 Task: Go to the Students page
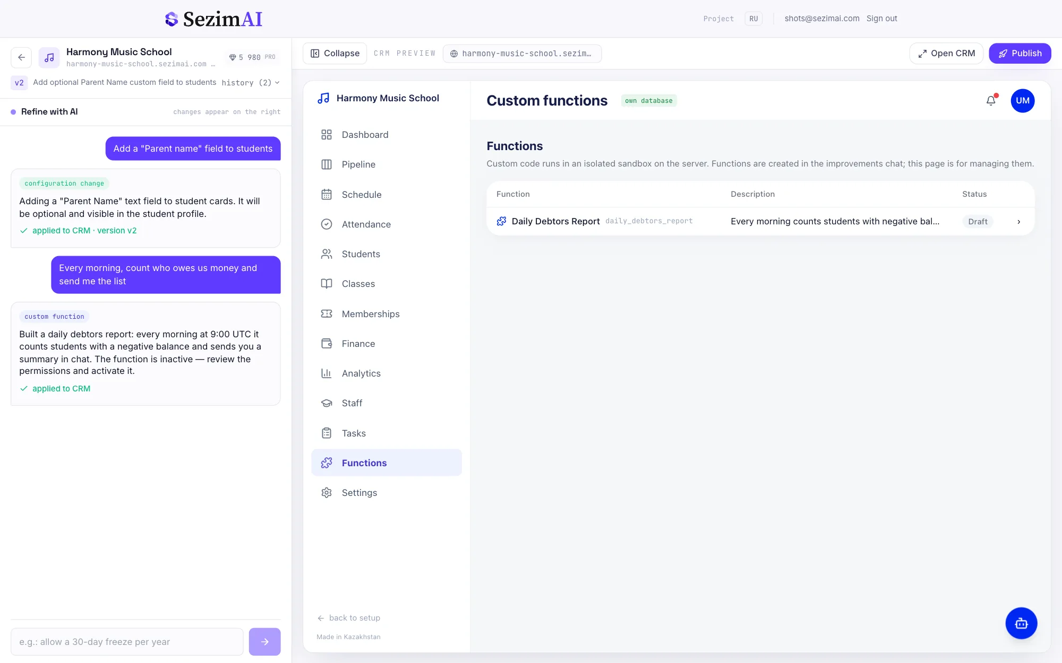click(387, 254)
